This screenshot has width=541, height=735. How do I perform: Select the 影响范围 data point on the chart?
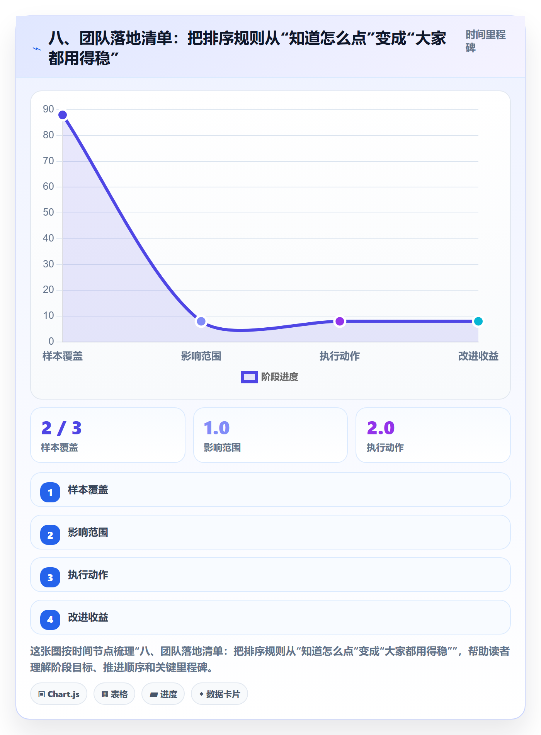point(201,321)
